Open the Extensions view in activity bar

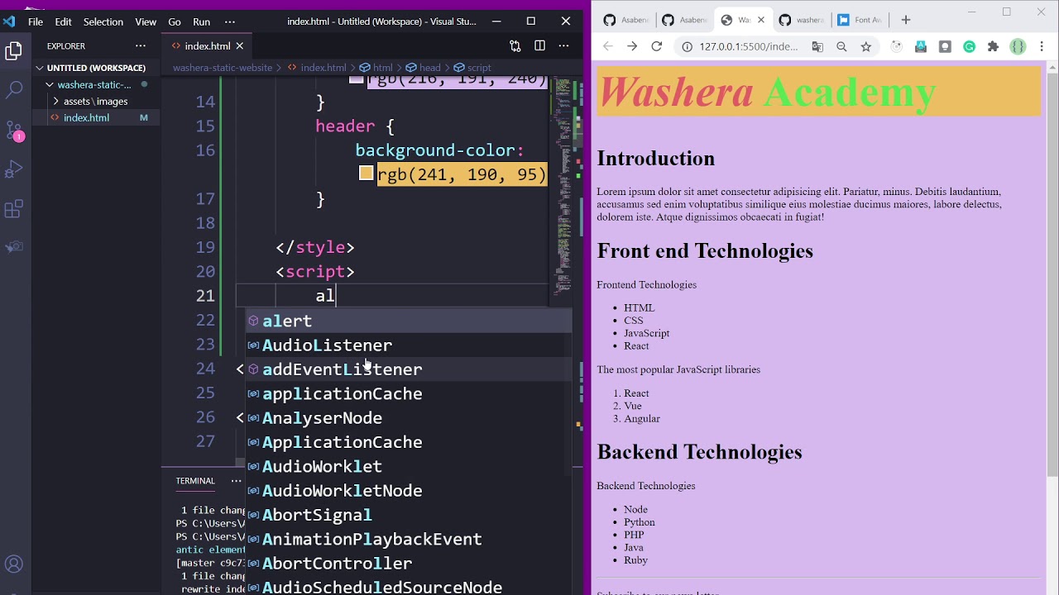click(14, 209)
